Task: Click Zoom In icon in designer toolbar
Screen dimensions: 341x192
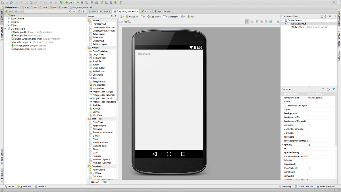Action: [x=257, y=22]
